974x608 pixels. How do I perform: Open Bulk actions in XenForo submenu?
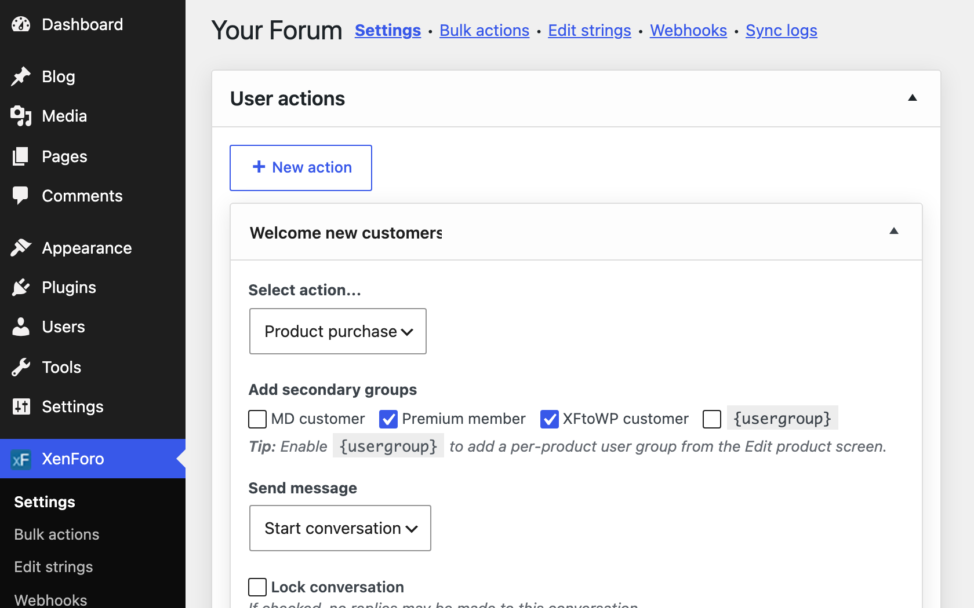click(57, 534)
